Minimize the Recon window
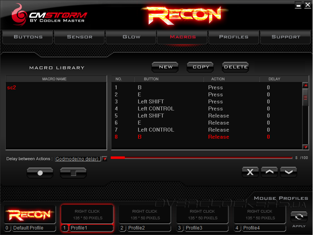Viewport: 313px width, 235px height. pos(299,5)
